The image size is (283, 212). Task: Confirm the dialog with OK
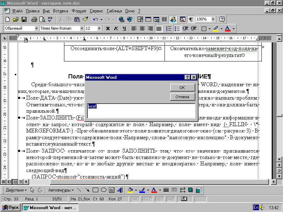click(x=183, y=88)
